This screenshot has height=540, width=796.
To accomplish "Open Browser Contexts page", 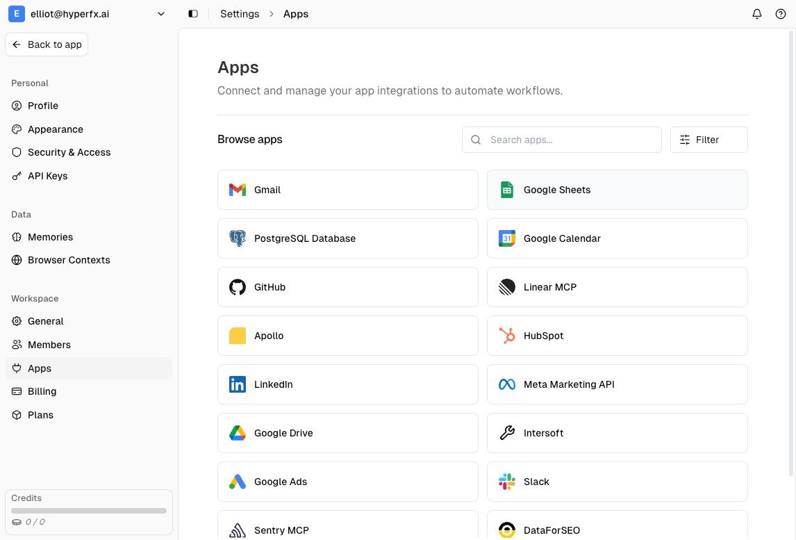I will [x=89, y=260].
